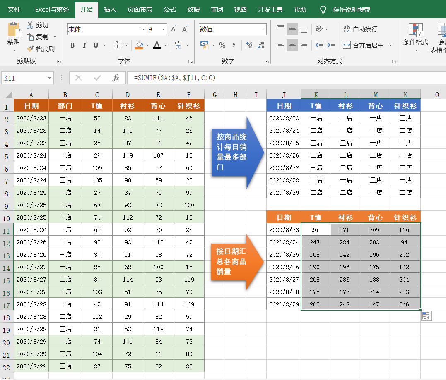The width and height of the screenshot is (446, 380).
Task: Toggle middle vertical alignment
Action: pyautogui.click(x=292, y=29)
